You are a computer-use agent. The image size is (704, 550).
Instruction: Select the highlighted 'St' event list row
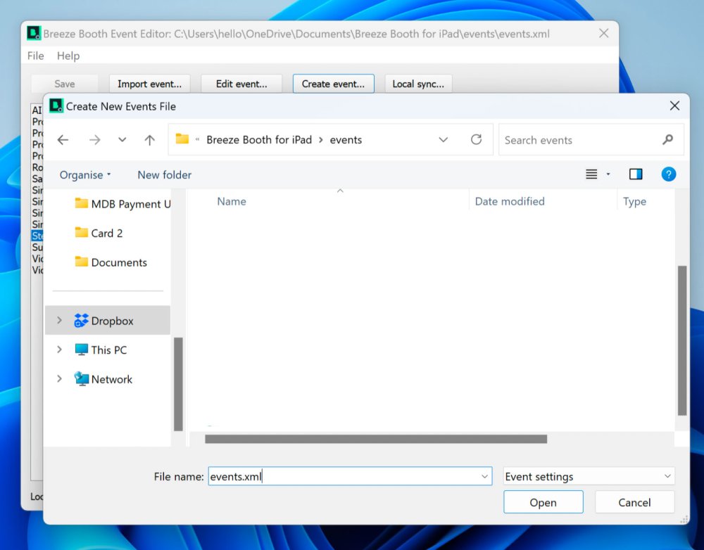(x=37, y=236)
